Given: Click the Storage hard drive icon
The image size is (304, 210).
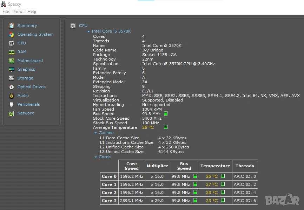Looking at the screenshot, I should 12,78.
